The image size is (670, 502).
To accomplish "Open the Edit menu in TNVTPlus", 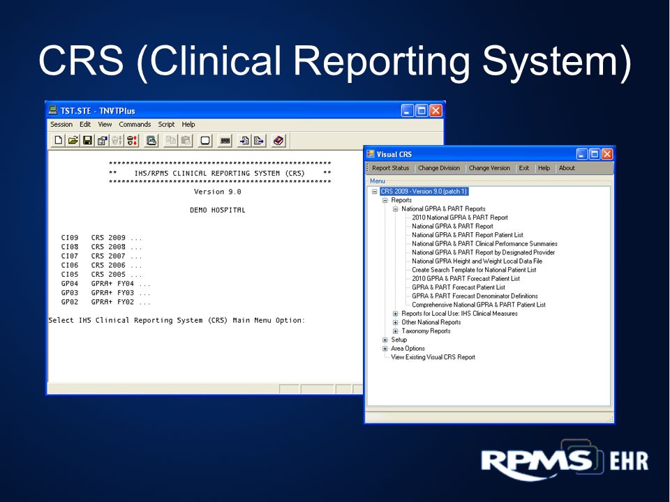I will point(85,124).
